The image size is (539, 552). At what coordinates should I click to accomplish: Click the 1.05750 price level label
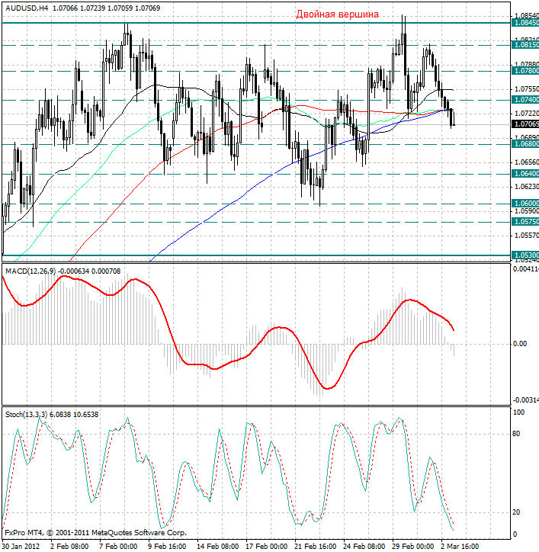point(526,222)
